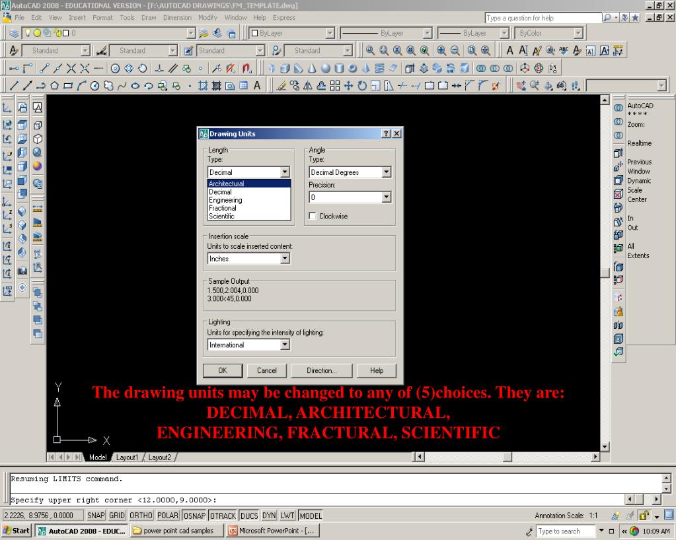Open the Layer Properties Manager

pos(15,33)
